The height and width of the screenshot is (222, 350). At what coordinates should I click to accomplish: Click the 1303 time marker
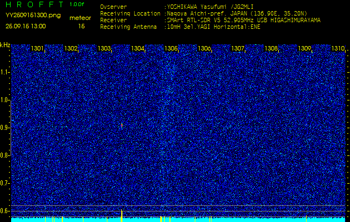point(104,48)
